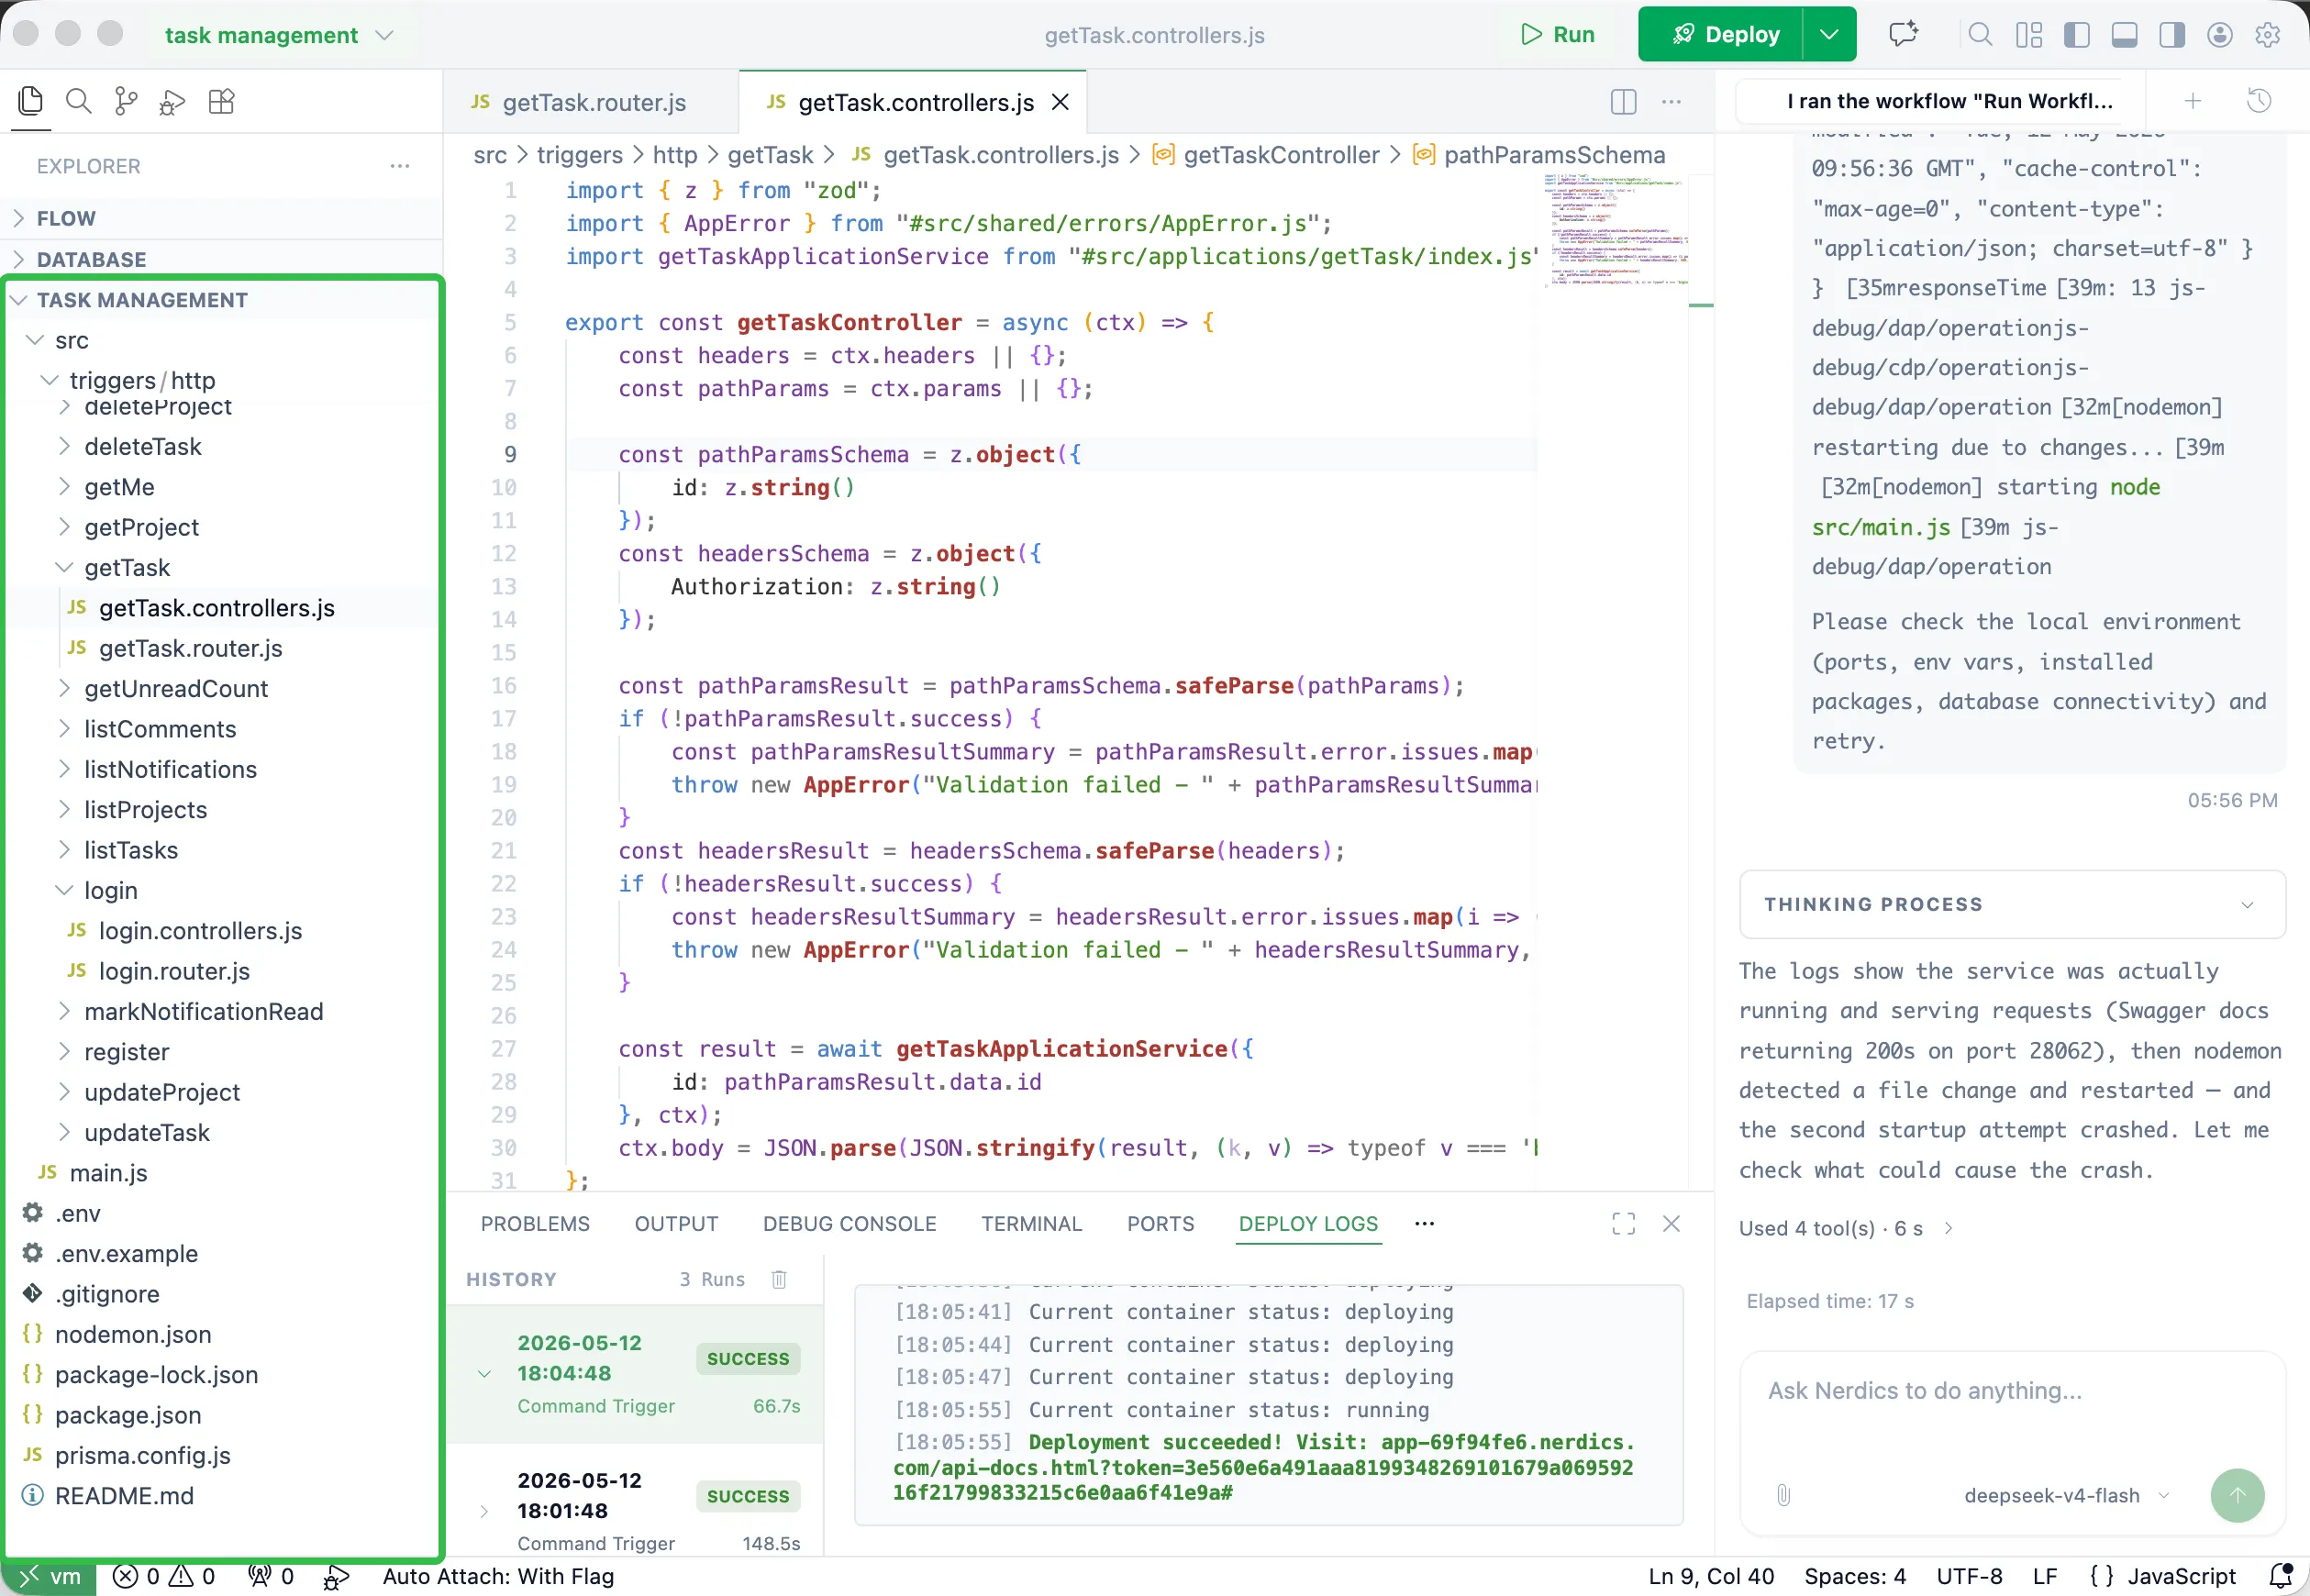Image resolution: width=2310 pixels, height=1596 pixels.
Task: Open the PROBLEMS panel tab
Action: [535, 1224]
